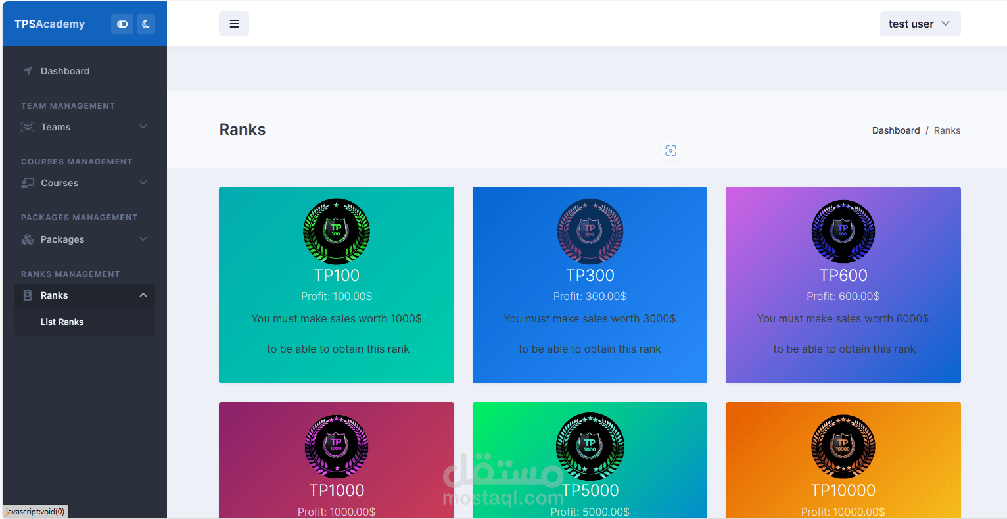Click the TP10000 orange badge icon
This screenshot has height=519, width=1007.
[x=843, y=447]
